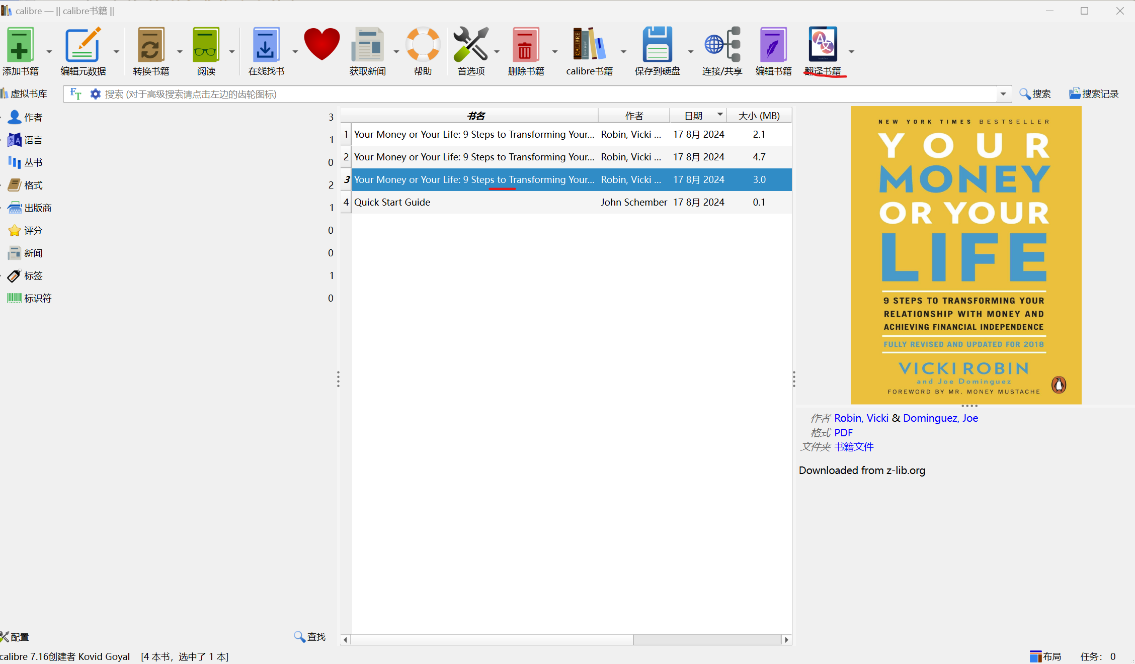The image size is (1135, 664).
Task: Click the 删除书籍 (Remove books) icon
Action: pyautogui.click(x=526, y=44)
